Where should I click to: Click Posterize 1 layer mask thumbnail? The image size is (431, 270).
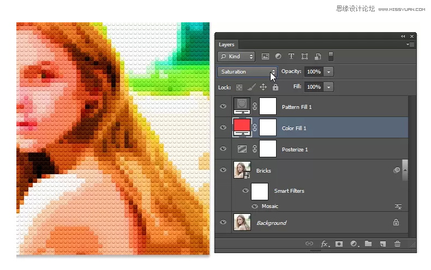click(268, 149)
